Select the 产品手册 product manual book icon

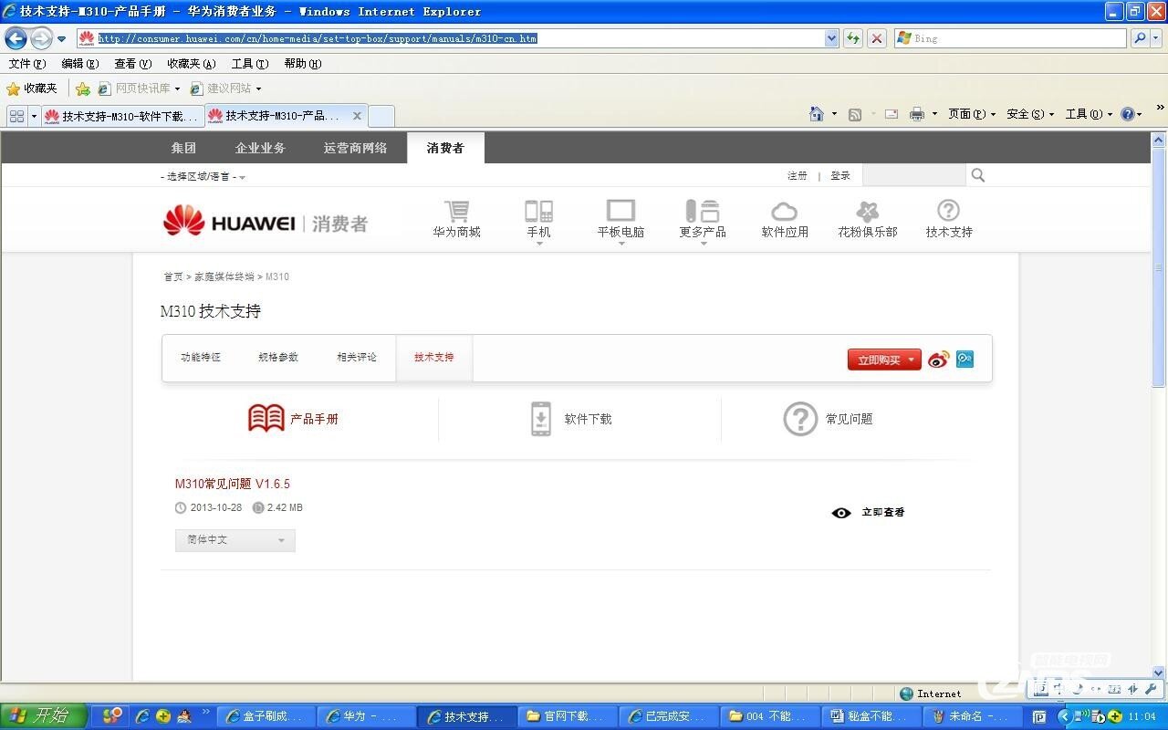[x=266, y=419]
